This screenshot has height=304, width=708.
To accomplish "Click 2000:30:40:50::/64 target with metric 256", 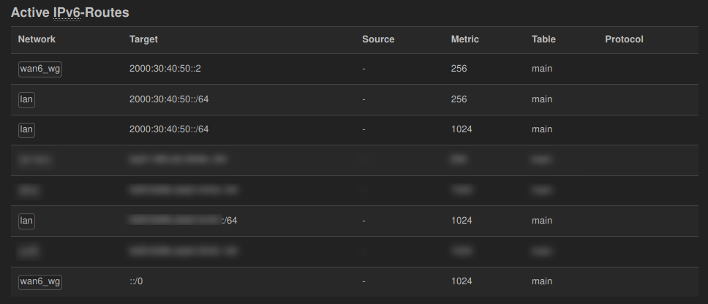I will pyautogui.click(x=169, y=99).
